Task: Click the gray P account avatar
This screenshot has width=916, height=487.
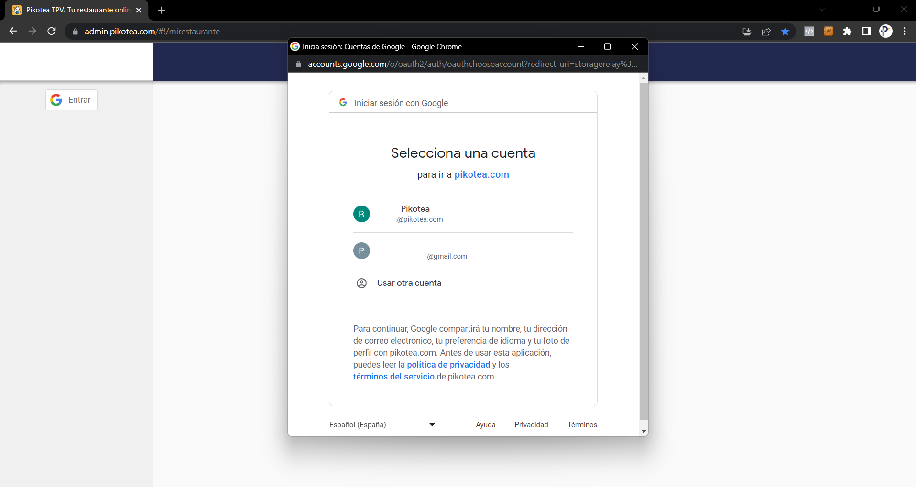Action: point(361,250)
